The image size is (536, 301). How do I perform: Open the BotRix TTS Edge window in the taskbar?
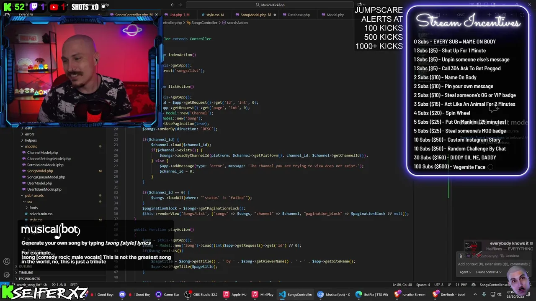point(372,294)
